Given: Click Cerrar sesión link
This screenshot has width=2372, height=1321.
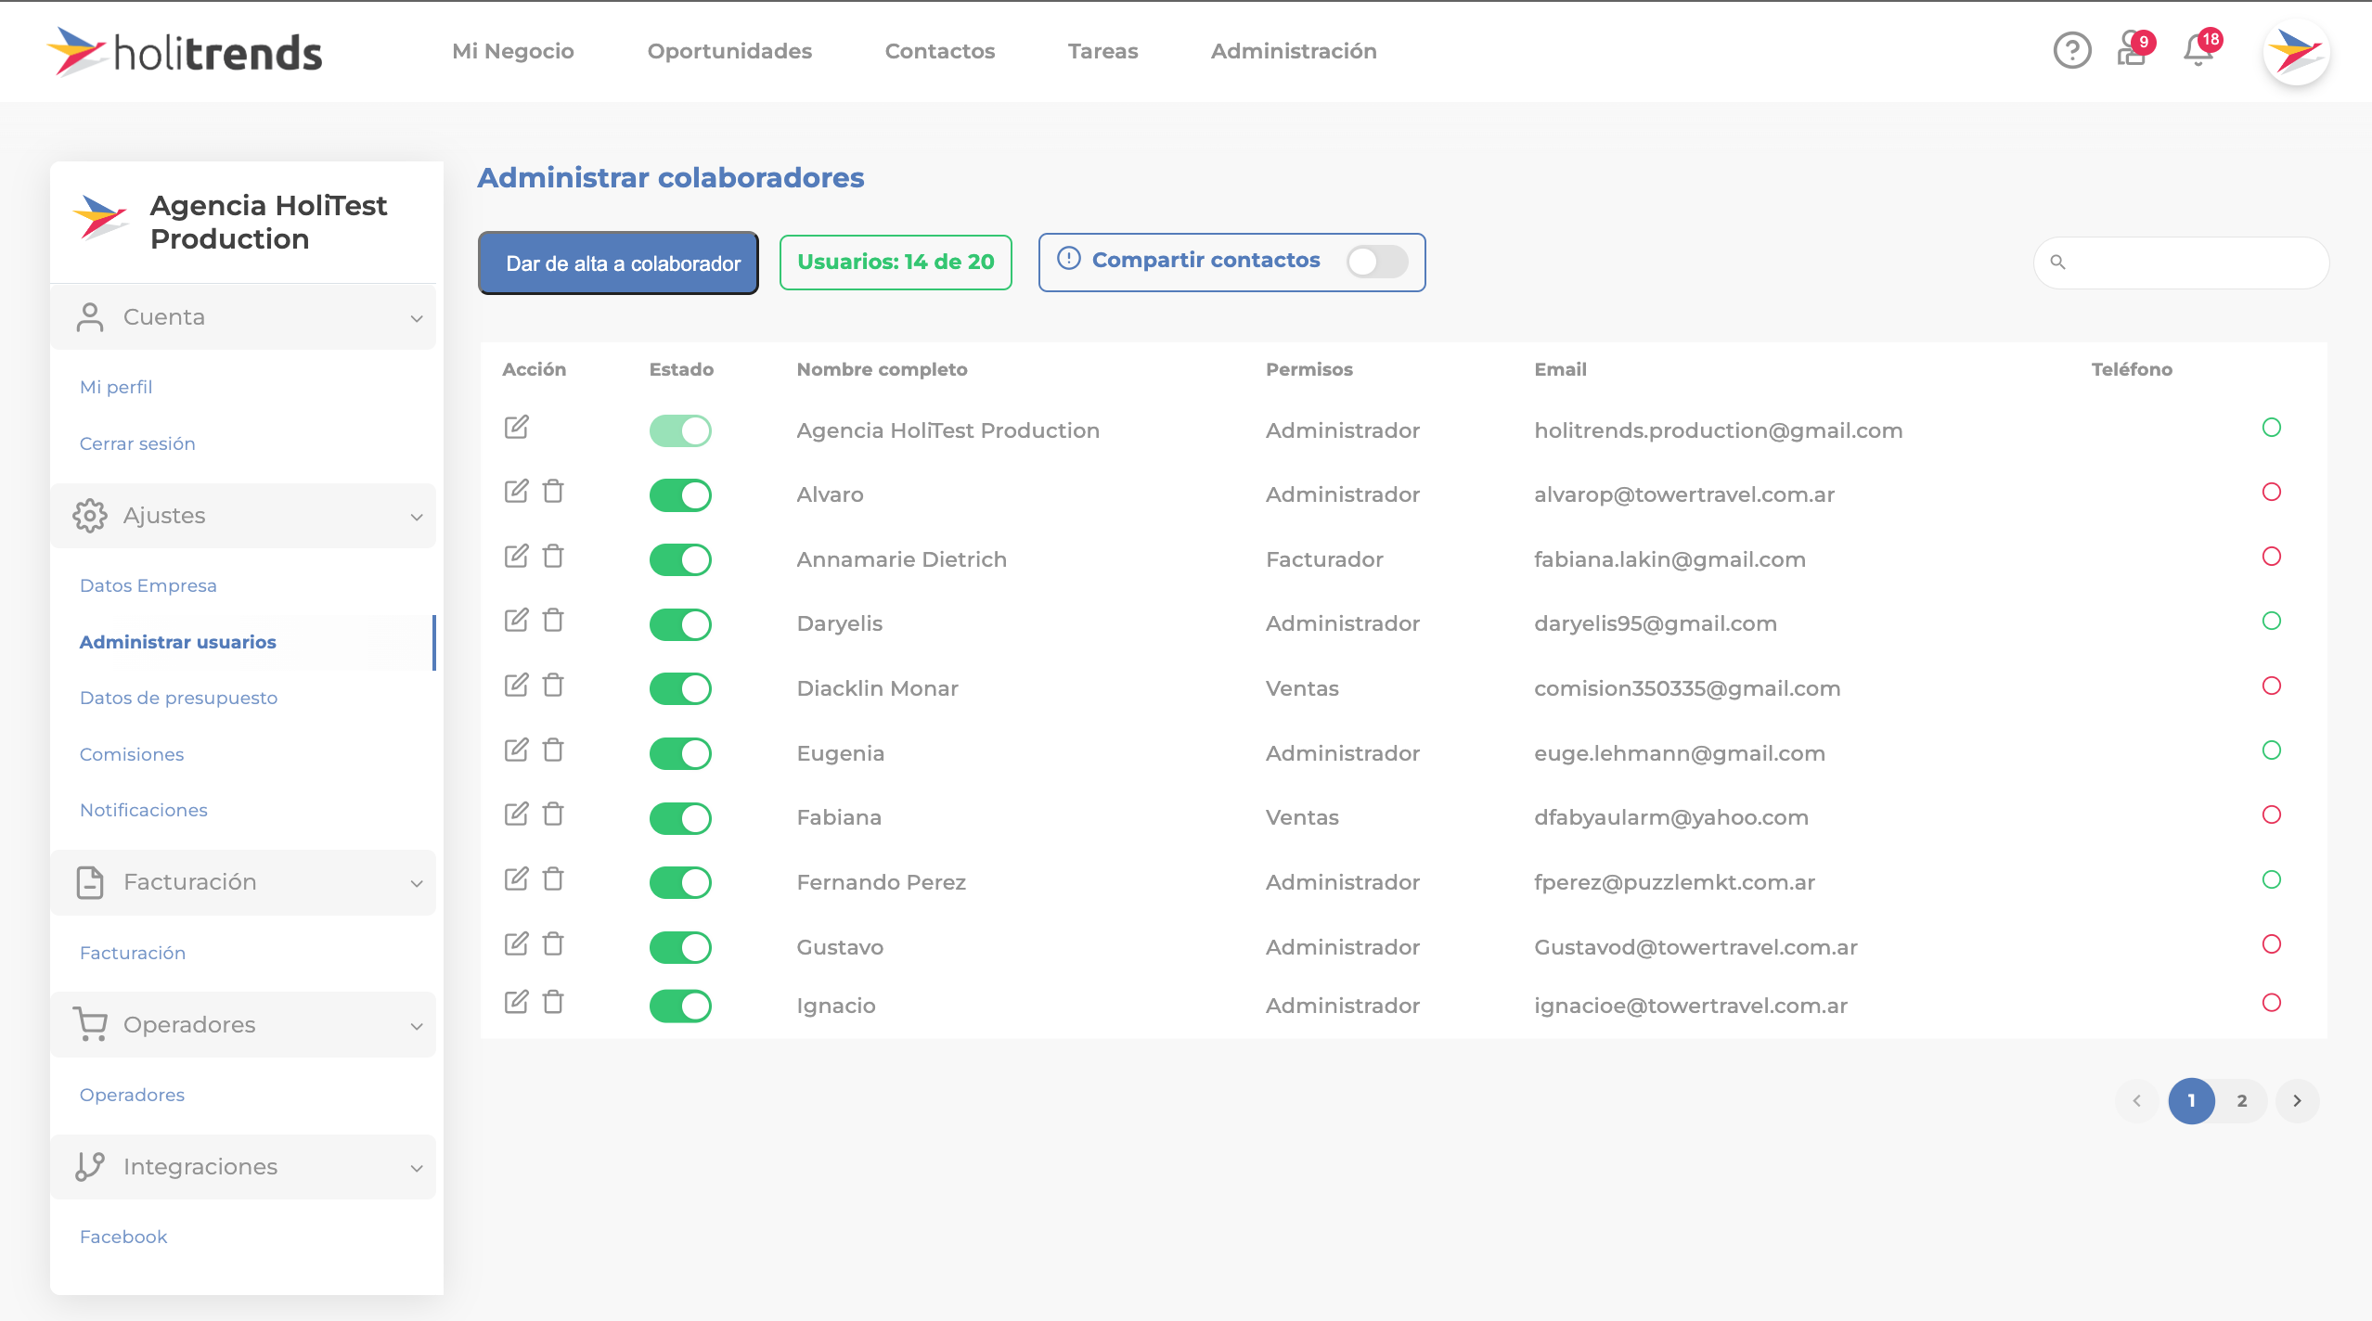Looking at the screenshot, I should click(x=137, y=443).
